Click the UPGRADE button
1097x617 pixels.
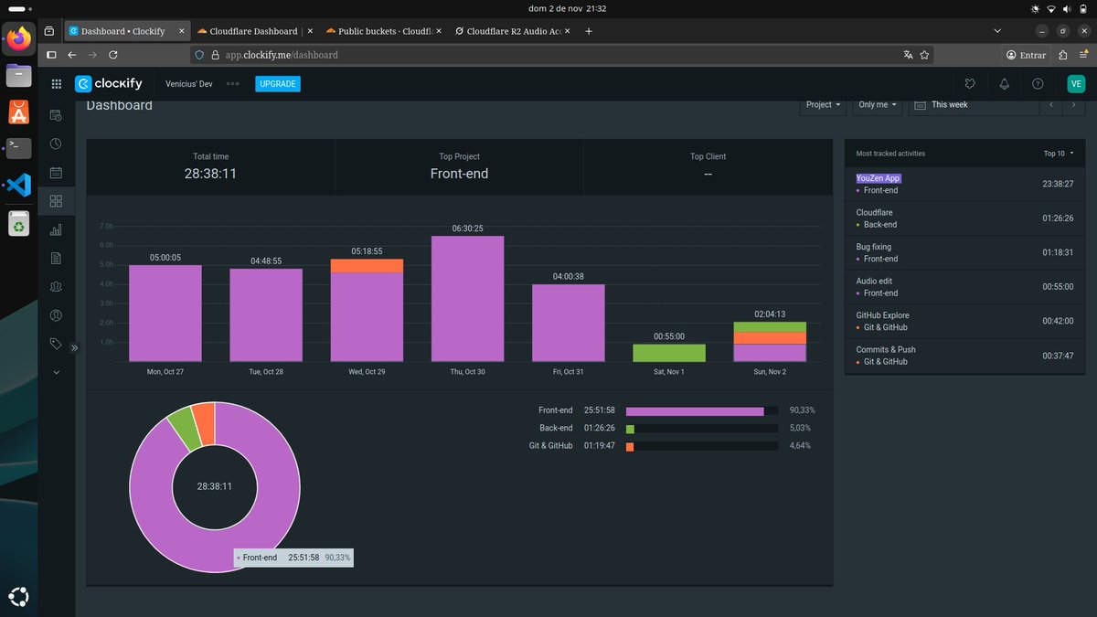click(x=277, y=83)
